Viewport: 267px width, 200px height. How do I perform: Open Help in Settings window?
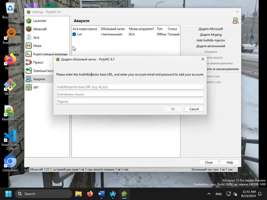click(x=230, y=162)
